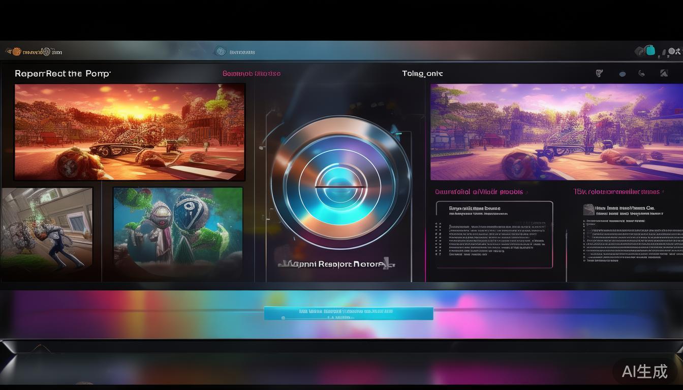This screenshot has width=683, height=390.
Task: Click the teal bag icon in top-right corner
Action: point(649,51)
